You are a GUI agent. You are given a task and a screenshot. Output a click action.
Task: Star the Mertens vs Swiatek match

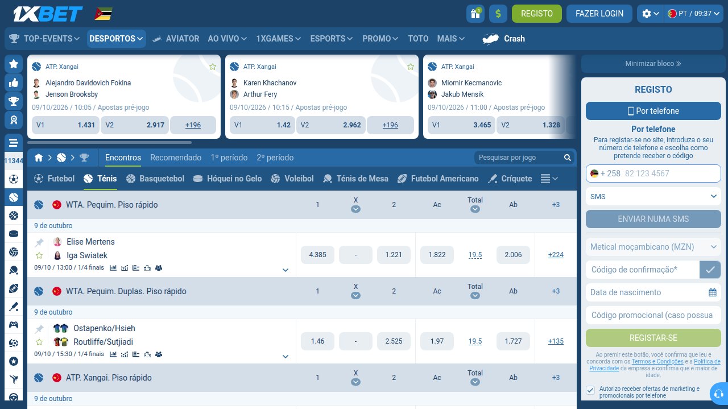[x=39, y=255]
